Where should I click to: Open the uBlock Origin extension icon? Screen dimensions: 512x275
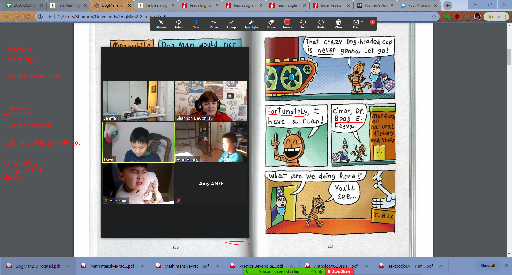457,17
